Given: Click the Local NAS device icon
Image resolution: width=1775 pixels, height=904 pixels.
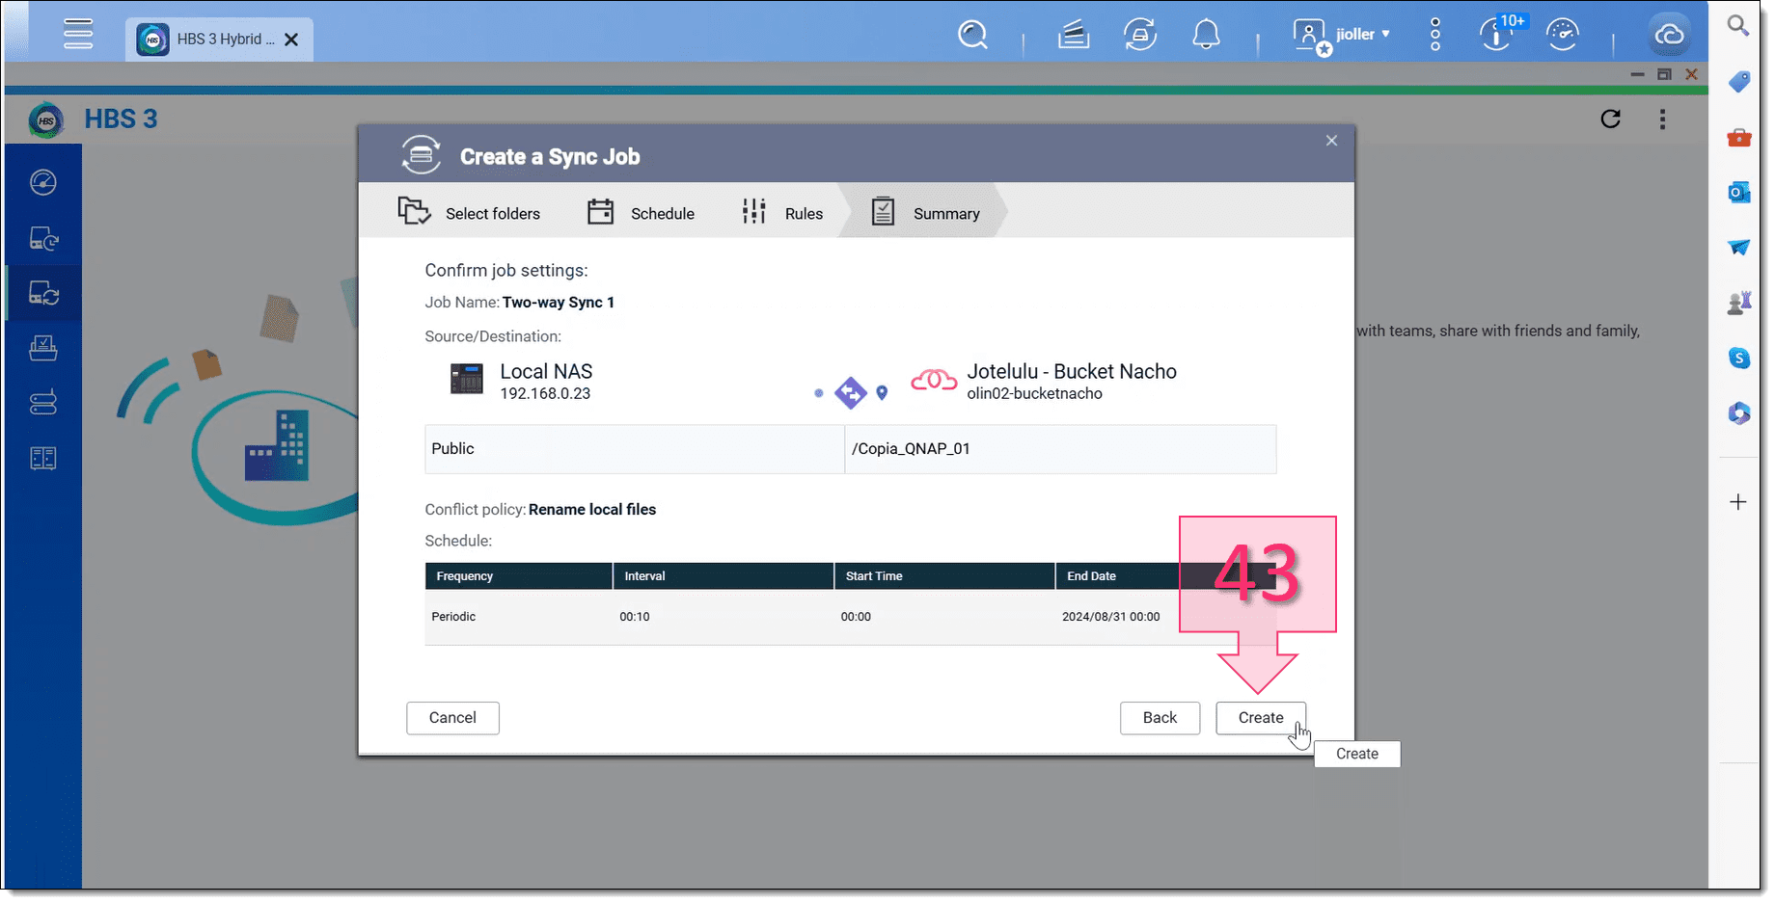Looking at the screenshot, I should pos(467,379).
